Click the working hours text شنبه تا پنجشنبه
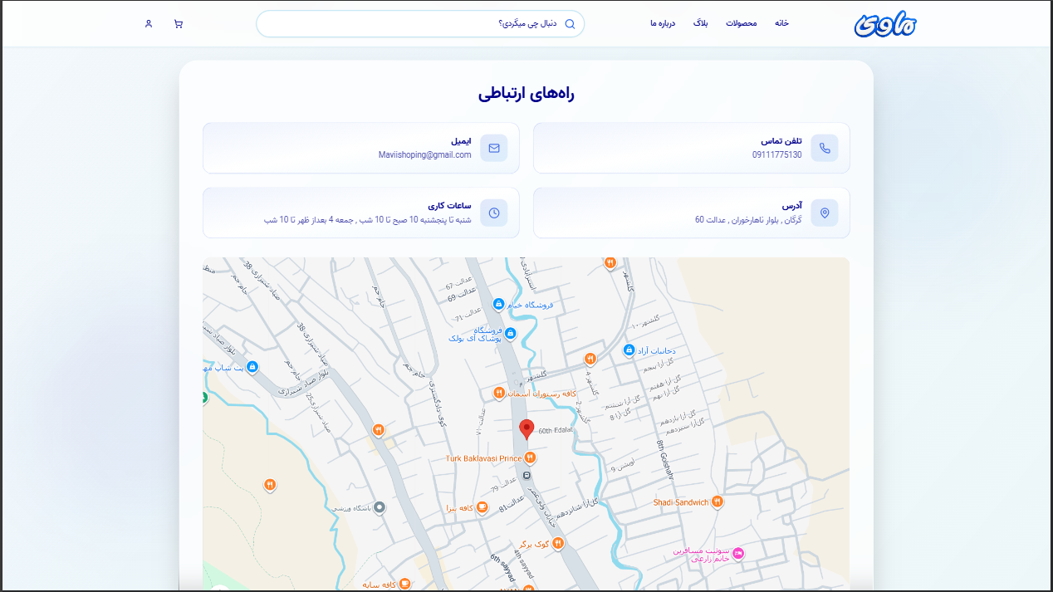1053x592 pixels. tap(368, 220)
